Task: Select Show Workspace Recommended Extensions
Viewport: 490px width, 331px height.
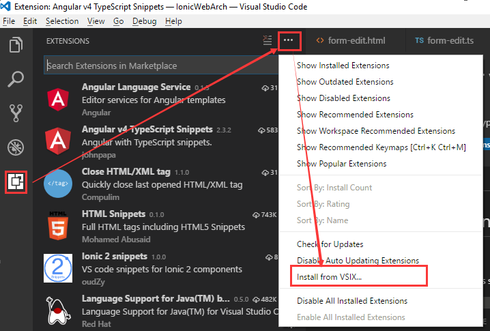Action: [x=376, y=131]
